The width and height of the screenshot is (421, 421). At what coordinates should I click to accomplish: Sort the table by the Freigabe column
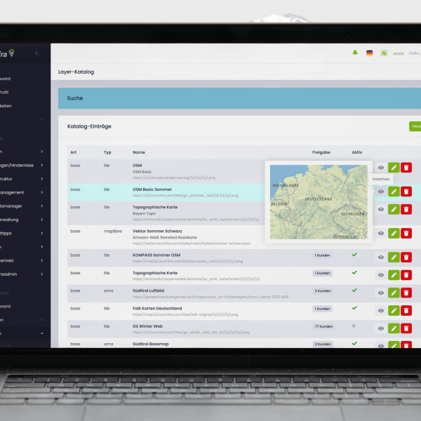321,152
